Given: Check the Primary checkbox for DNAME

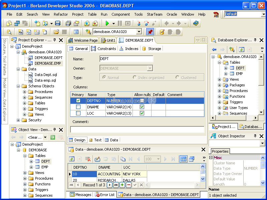Looking at the screenshot, I should pos(78,107).
